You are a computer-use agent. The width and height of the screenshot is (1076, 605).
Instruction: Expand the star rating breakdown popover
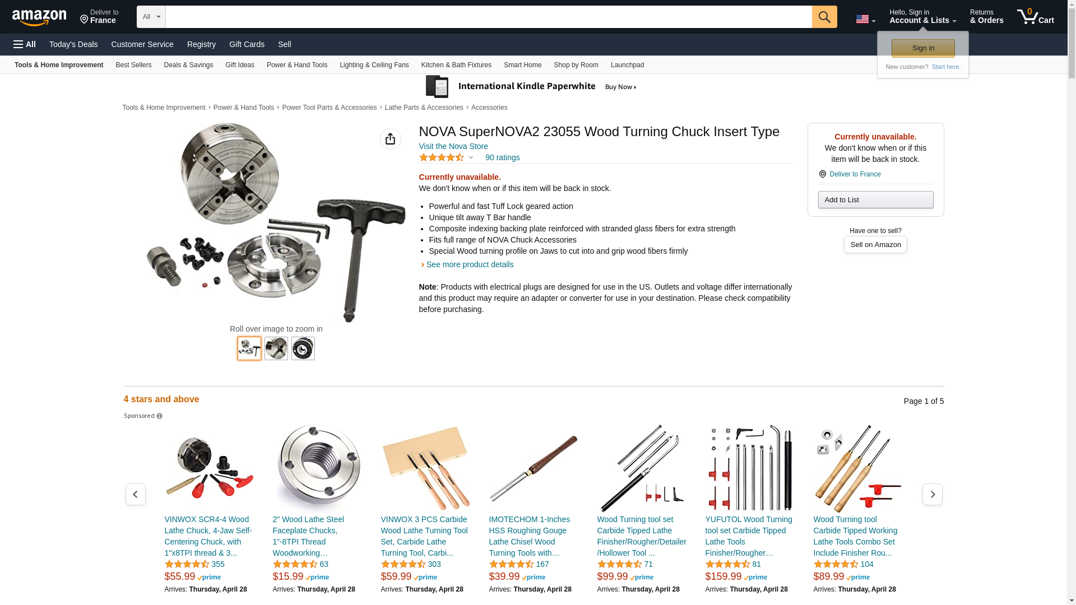(x=447, y=157)
